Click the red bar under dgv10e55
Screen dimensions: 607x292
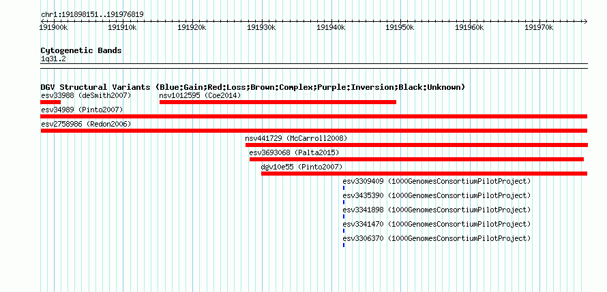point(424,174)
